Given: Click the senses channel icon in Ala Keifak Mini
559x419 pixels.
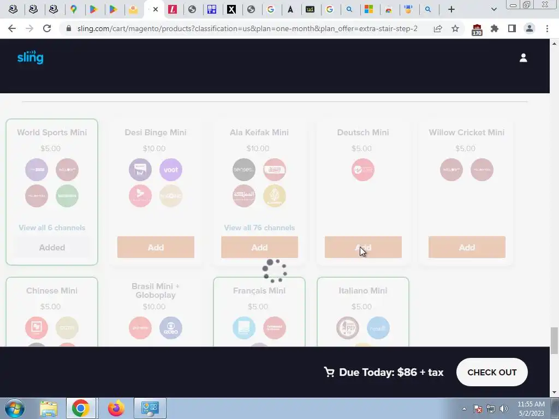Looking at the screenshot, I should [x=244, y=170].
